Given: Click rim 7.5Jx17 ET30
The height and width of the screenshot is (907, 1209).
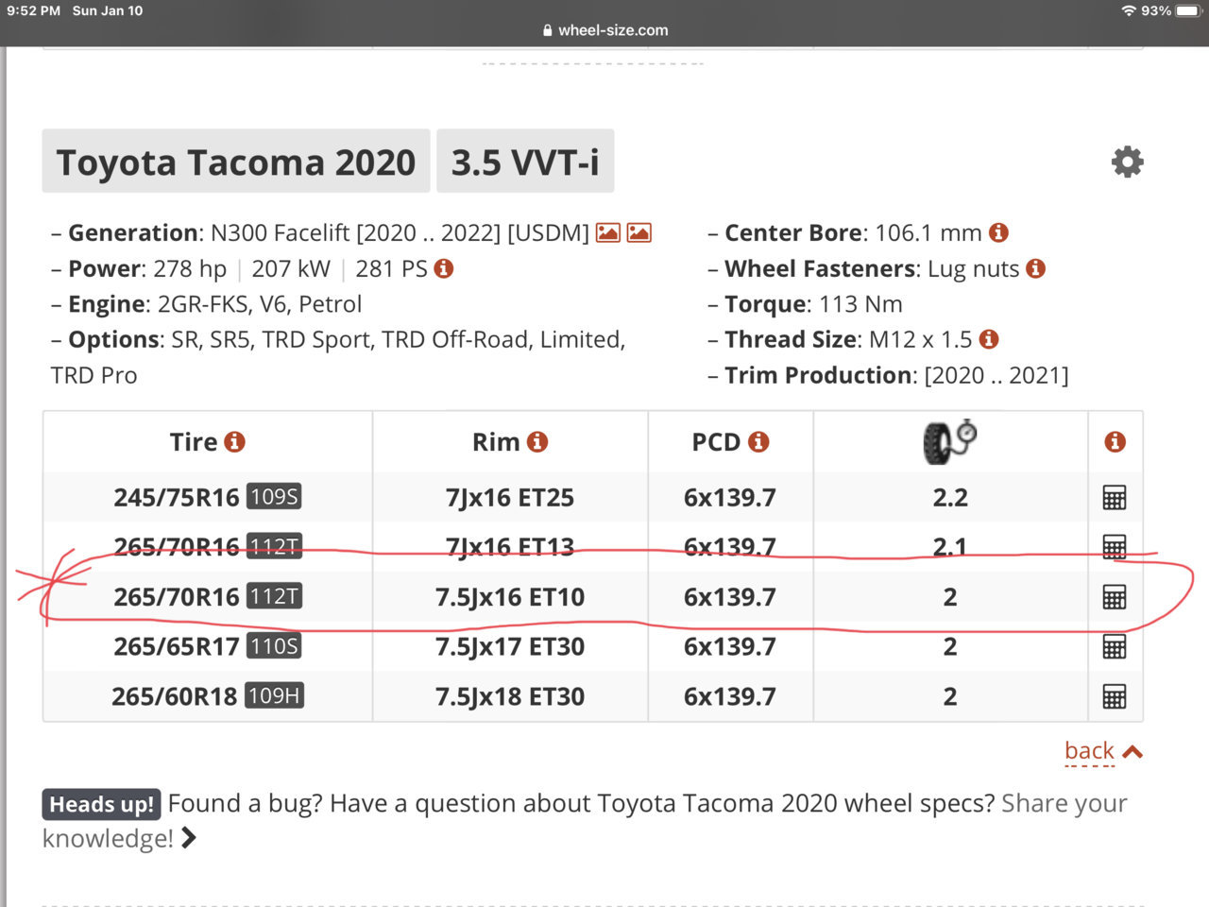Looking at the screenshot, I should (510, 647).
